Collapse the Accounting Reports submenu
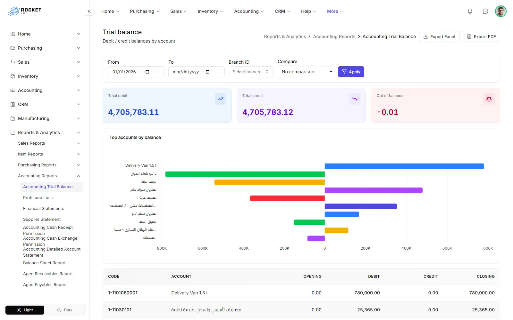 tap(79, 176)
